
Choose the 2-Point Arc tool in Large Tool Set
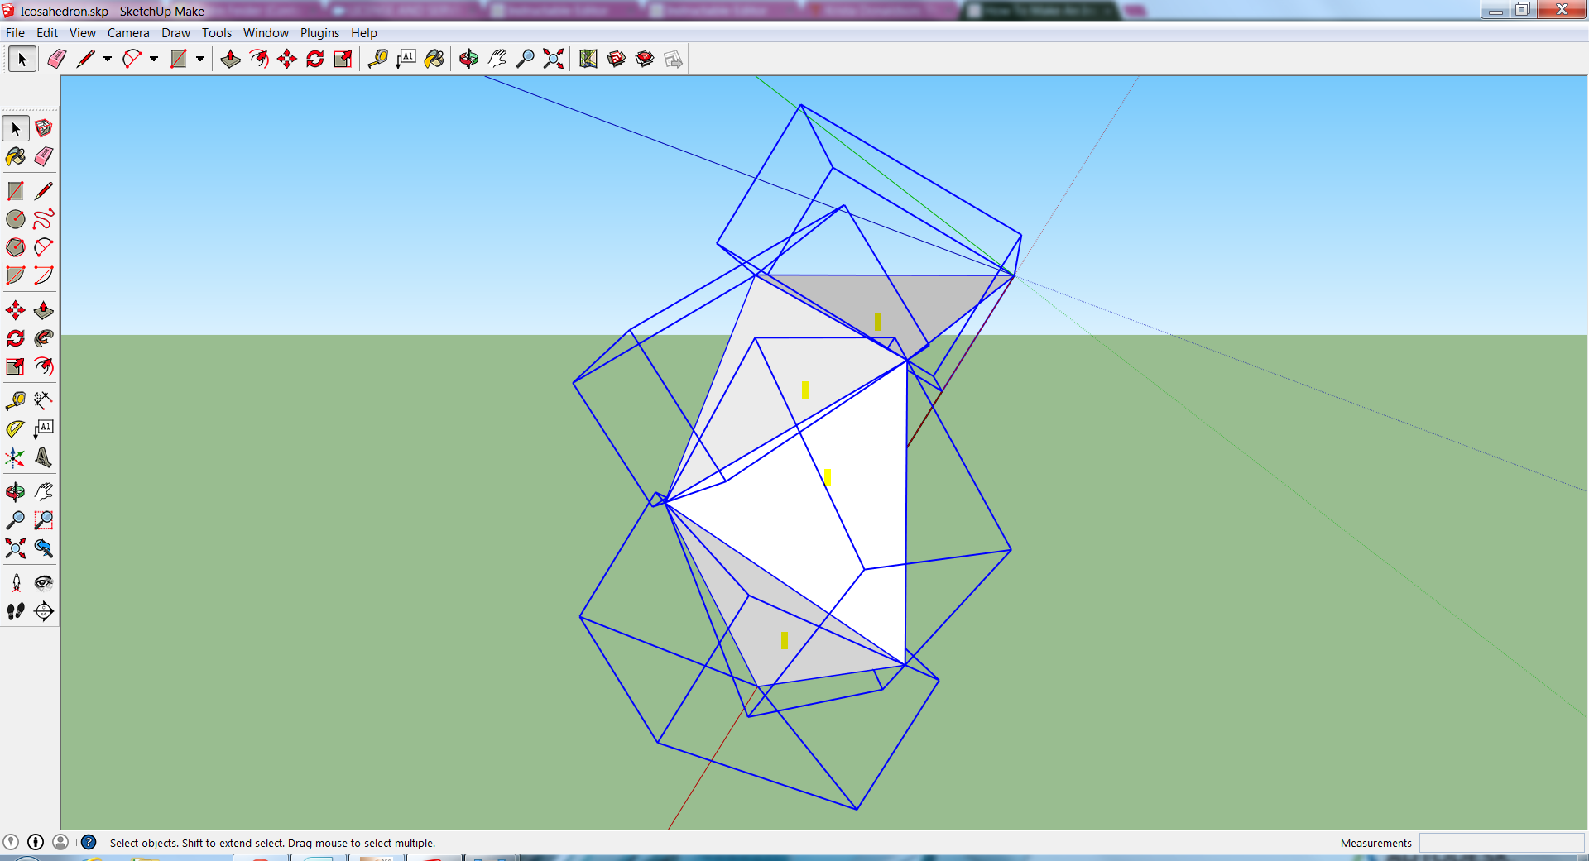tap(44, 247)
